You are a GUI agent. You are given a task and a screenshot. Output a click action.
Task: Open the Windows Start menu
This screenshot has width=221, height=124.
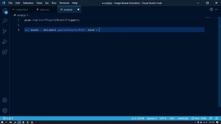(x=2, y=122)
